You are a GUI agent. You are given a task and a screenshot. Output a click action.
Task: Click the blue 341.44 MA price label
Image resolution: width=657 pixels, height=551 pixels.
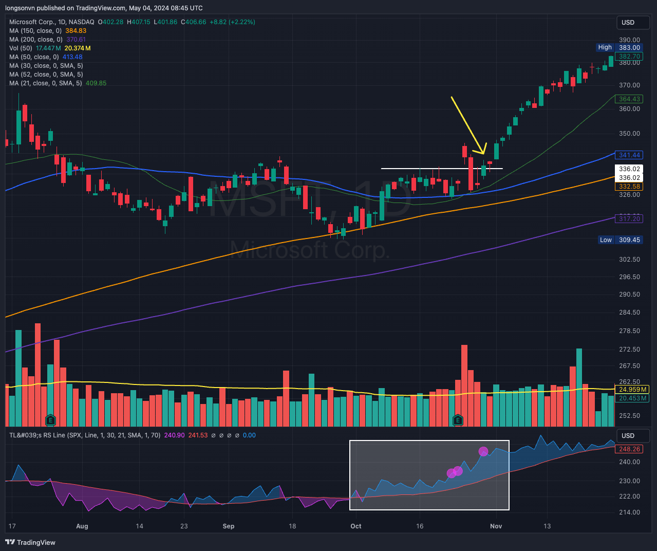click(629, 155)
